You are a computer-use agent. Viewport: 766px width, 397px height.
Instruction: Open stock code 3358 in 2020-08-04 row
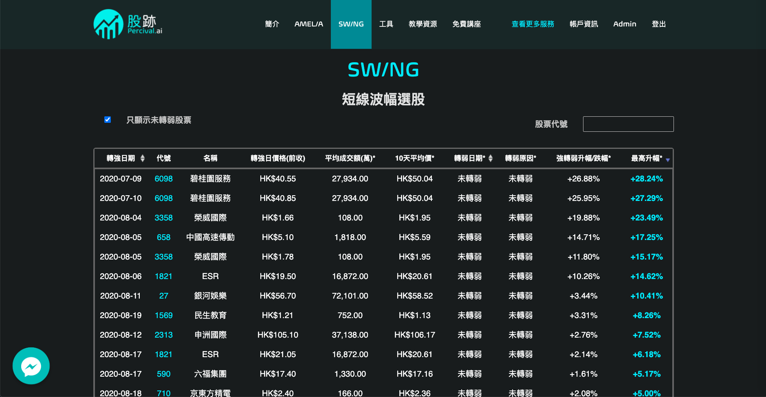[164, 218]
